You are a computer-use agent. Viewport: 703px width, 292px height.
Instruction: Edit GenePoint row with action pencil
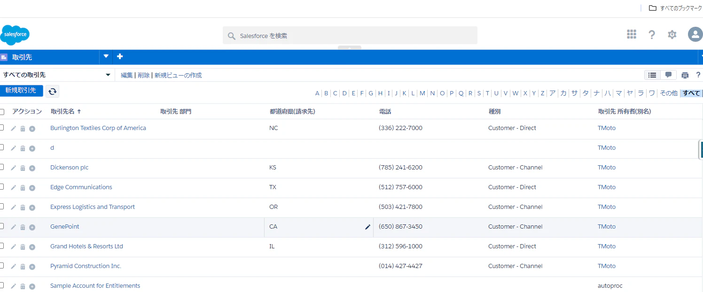coord(13,227)
